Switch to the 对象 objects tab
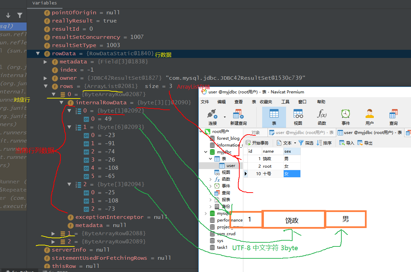Screen dimensions: 411x272 (255, 133)
